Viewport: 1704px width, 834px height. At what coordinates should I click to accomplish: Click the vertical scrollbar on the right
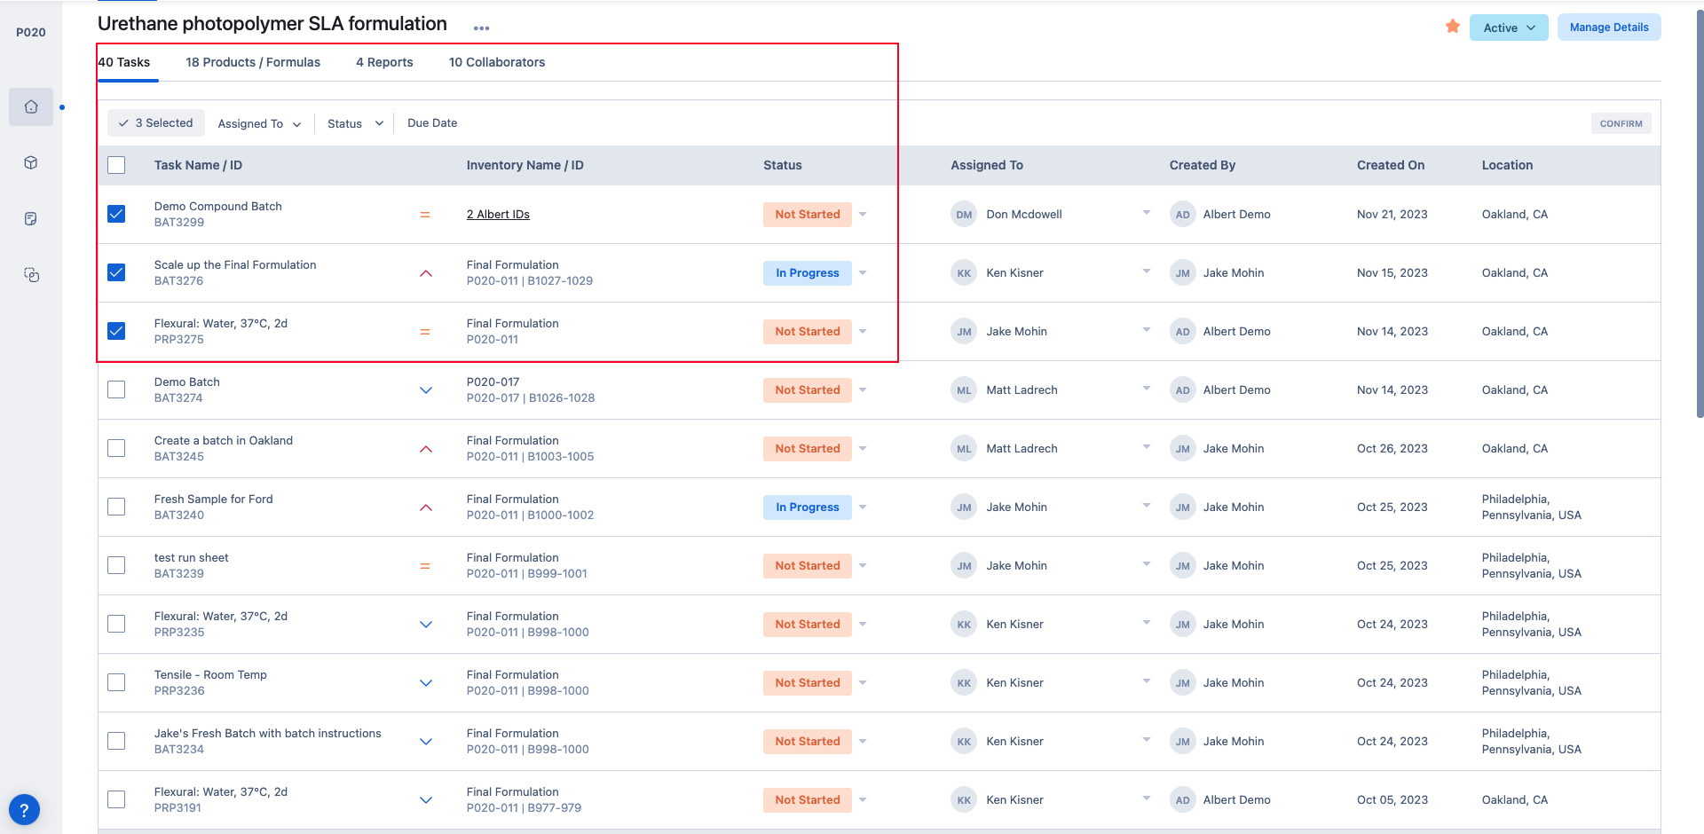coord(1699,213)
